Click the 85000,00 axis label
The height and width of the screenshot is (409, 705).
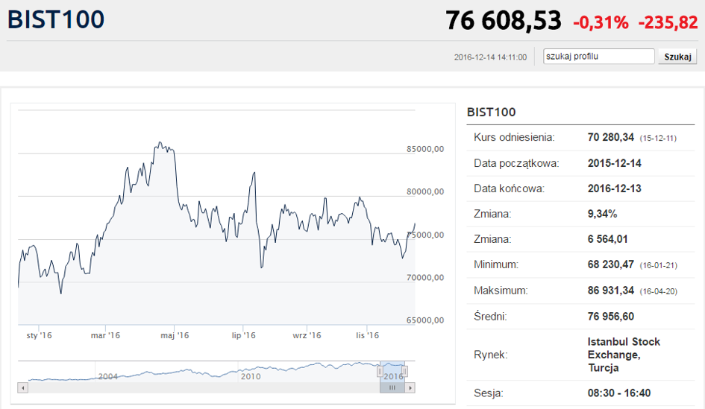[425, 149]
